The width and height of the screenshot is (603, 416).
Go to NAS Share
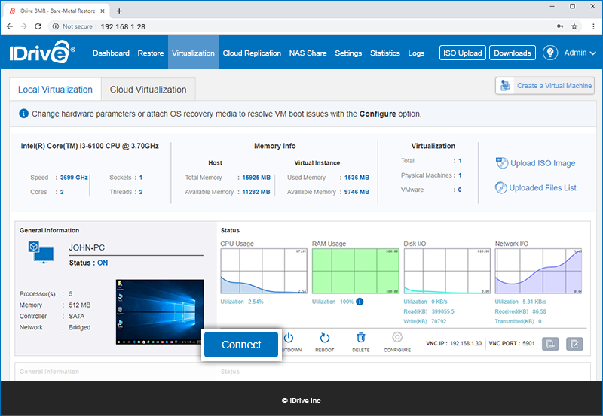point(308,53)
